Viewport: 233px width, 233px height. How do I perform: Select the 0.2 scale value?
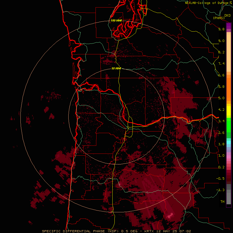coord(221,167)
